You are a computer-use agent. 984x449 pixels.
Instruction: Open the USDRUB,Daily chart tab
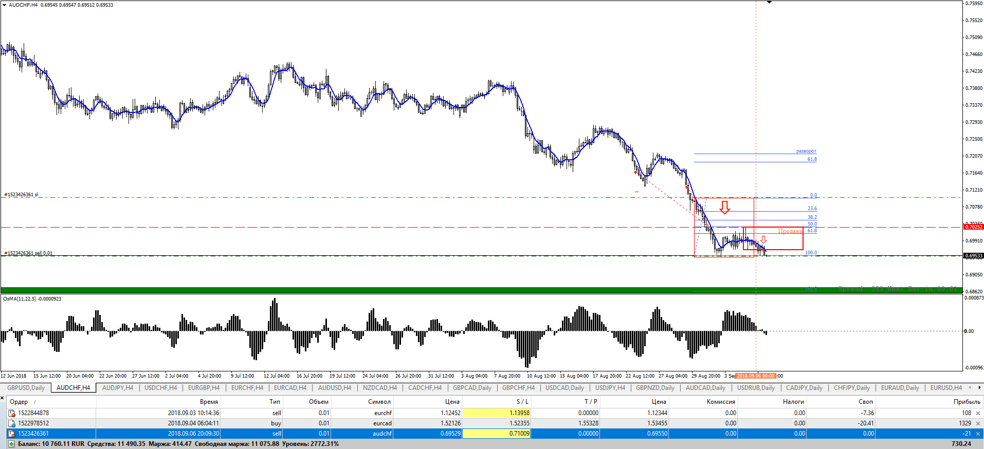coord(756,388)
